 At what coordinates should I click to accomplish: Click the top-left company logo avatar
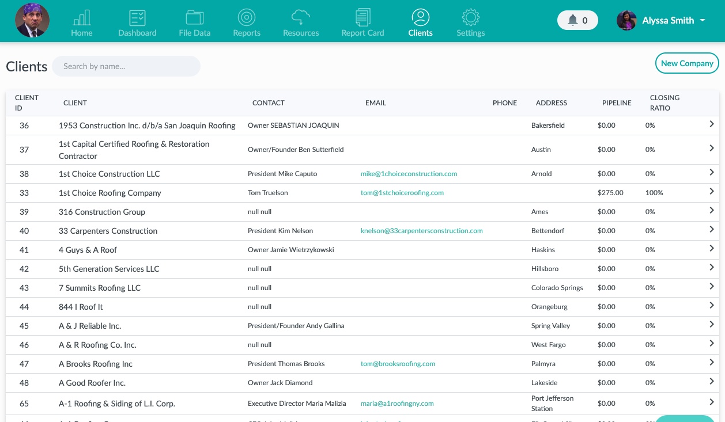click(32, 21)
